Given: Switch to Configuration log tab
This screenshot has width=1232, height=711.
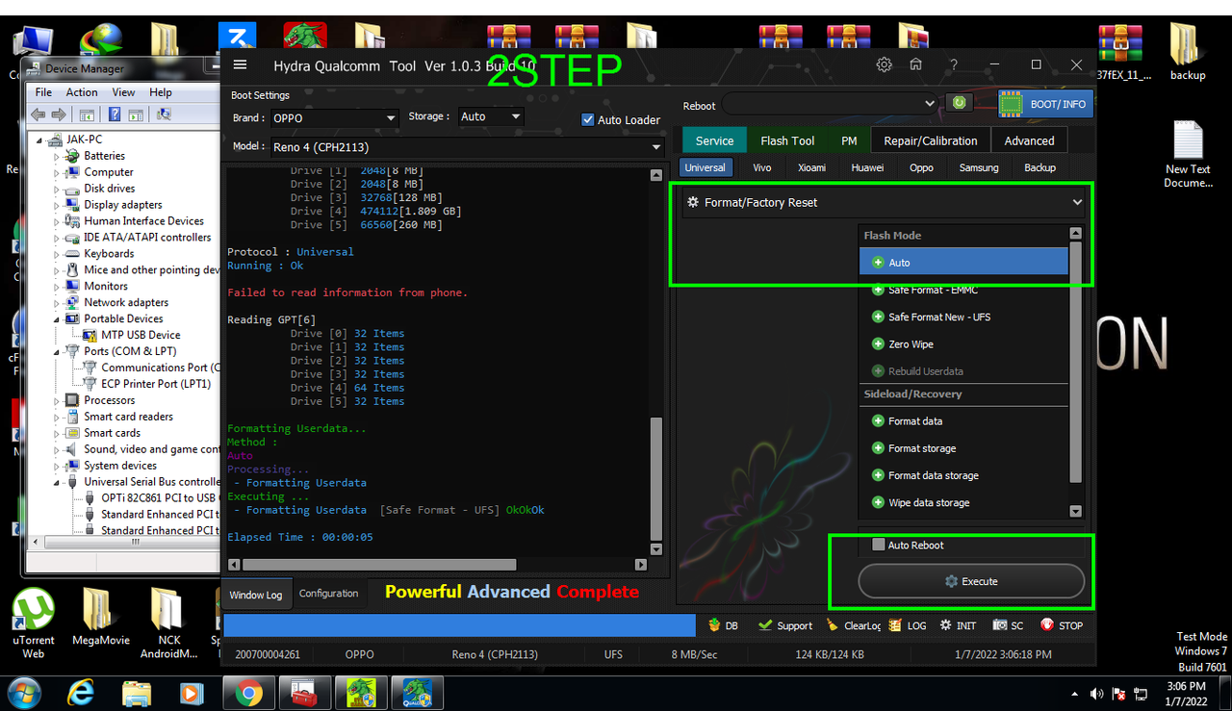Looking at the screenshot, I should click(328, 594).
